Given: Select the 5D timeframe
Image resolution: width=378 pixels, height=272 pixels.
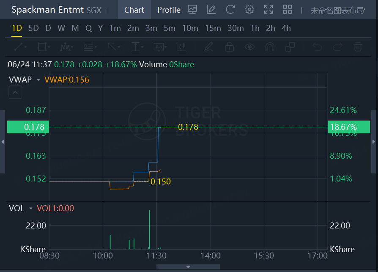Looking at the screenshot, I should pos(33,28).
